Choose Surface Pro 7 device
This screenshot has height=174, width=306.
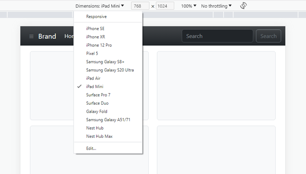(108, 95)
